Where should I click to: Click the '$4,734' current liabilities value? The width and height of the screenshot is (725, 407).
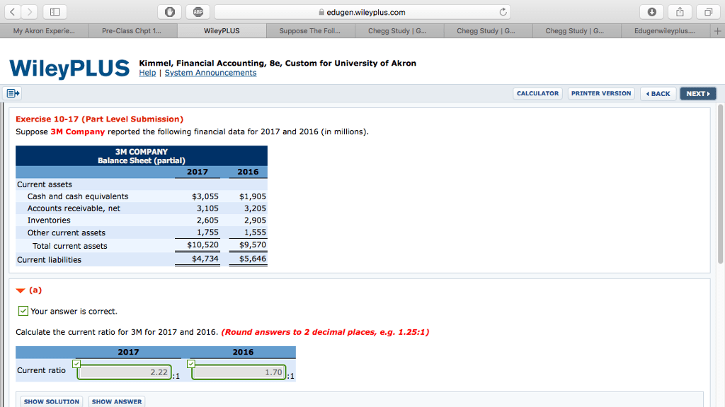[205, 259]
